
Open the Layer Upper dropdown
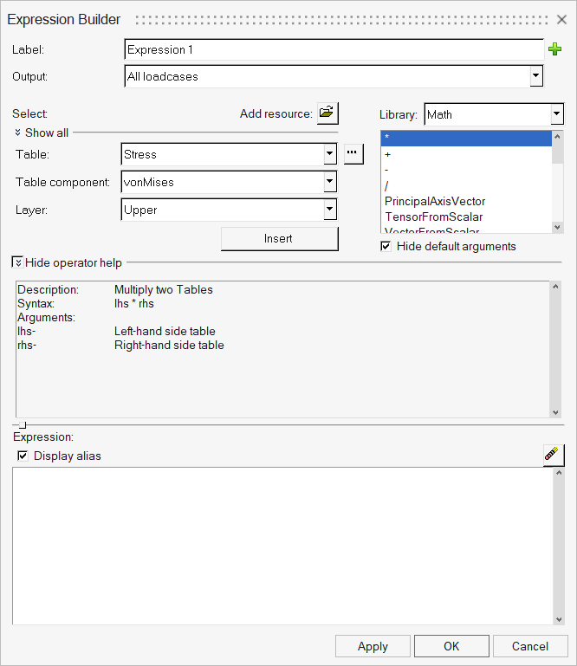click(x=330, y=210)
